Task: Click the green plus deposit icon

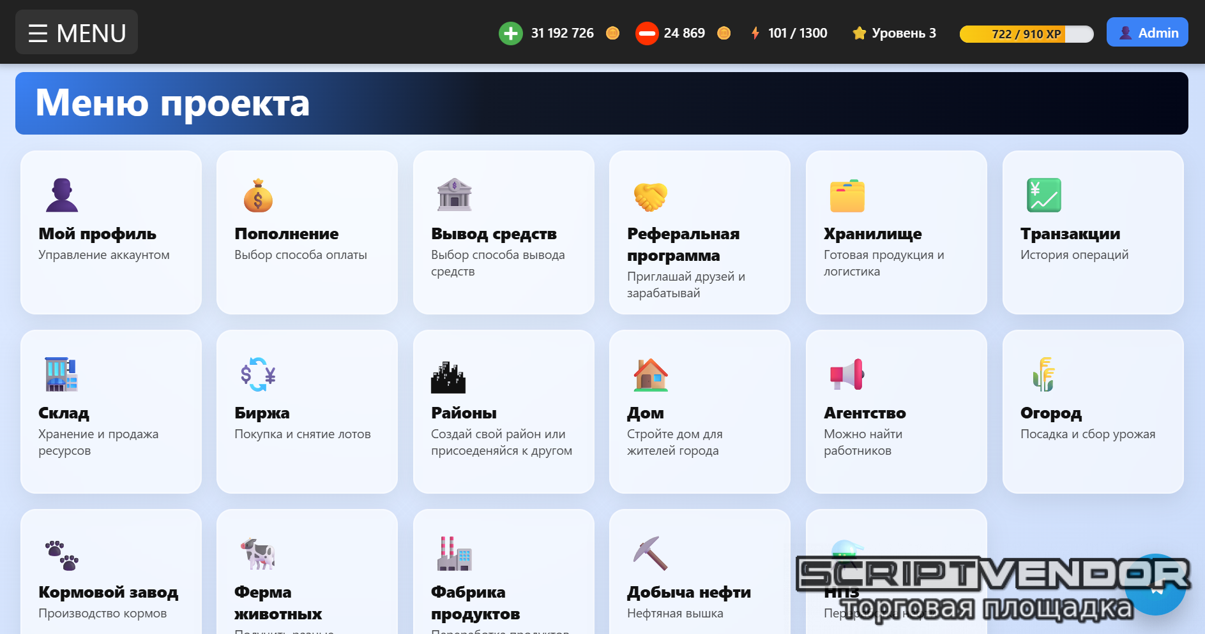Action: click(510, 33)
